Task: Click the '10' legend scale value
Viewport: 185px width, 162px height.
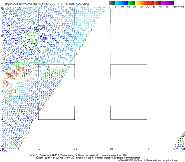Action: click(122, 7)
